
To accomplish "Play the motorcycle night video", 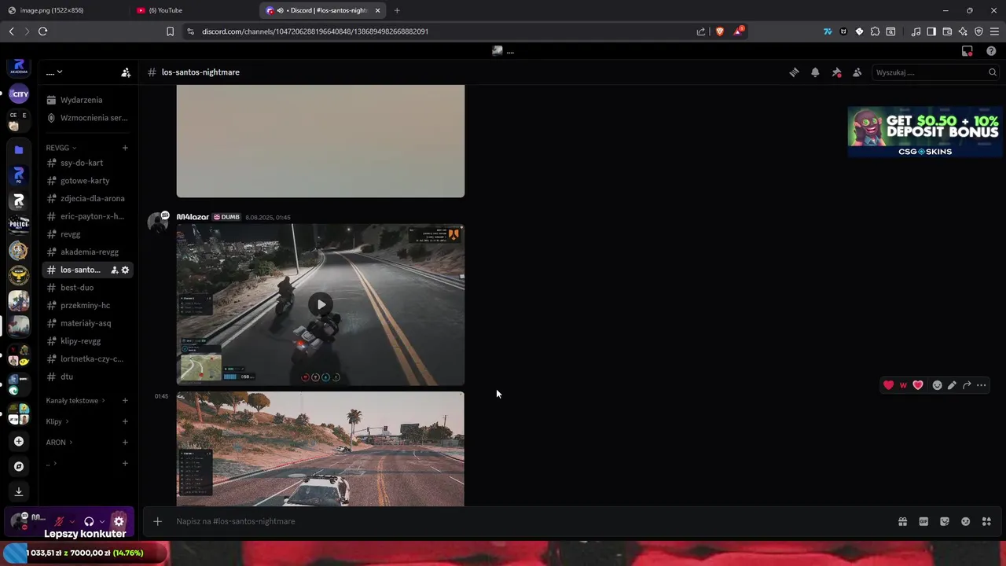I will point(321,304).
